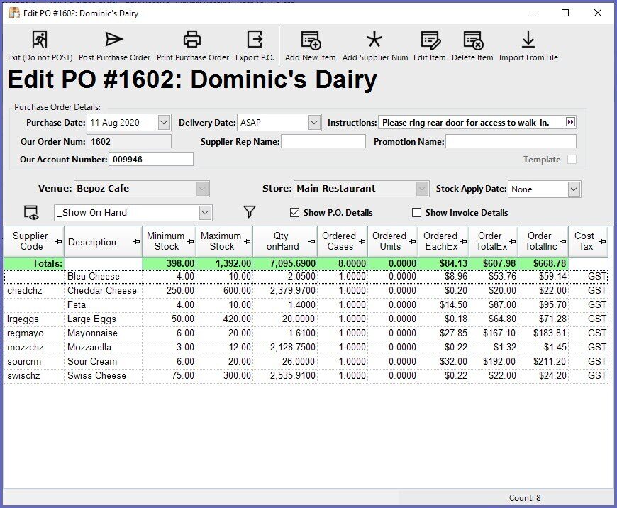Click Exit (Do not POST) icon
617x508 pixels.
[40, 40]
